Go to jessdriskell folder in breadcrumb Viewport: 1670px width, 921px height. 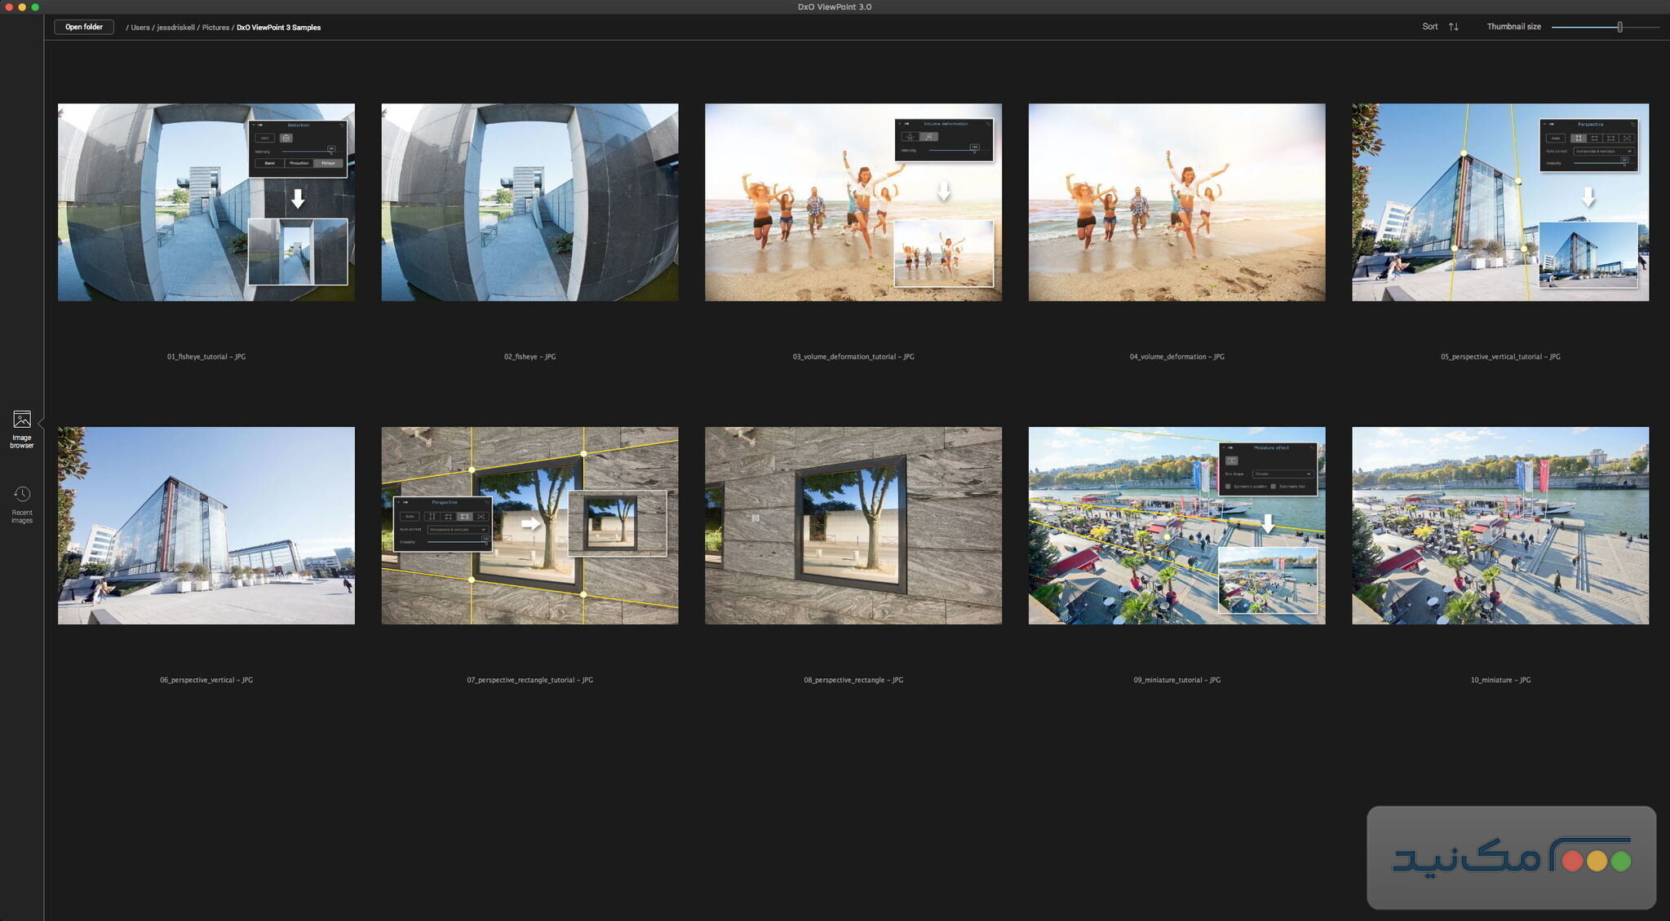point(175,28)
